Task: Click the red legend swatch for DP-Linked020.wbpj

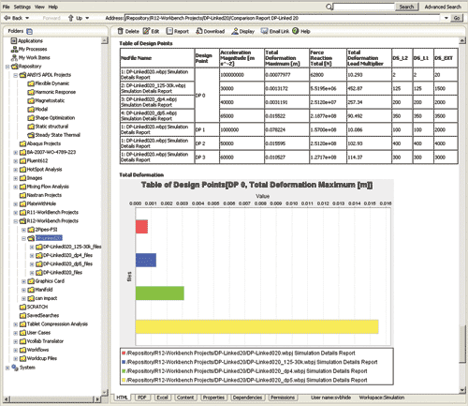Action: click(x=124, y=353)
